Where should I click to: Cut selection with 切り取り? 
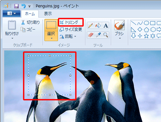coord(31,22)
